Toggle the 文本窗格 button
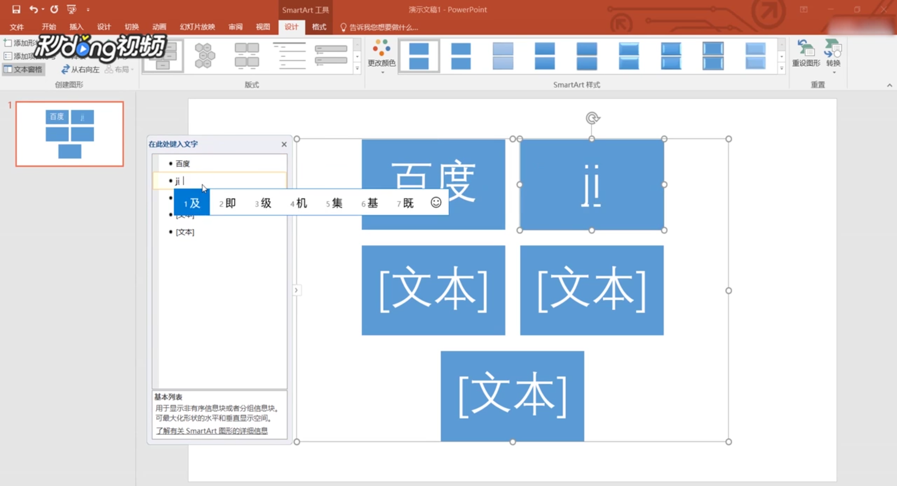The height and width of the screenshot is (486, 897). pos(23,70)
